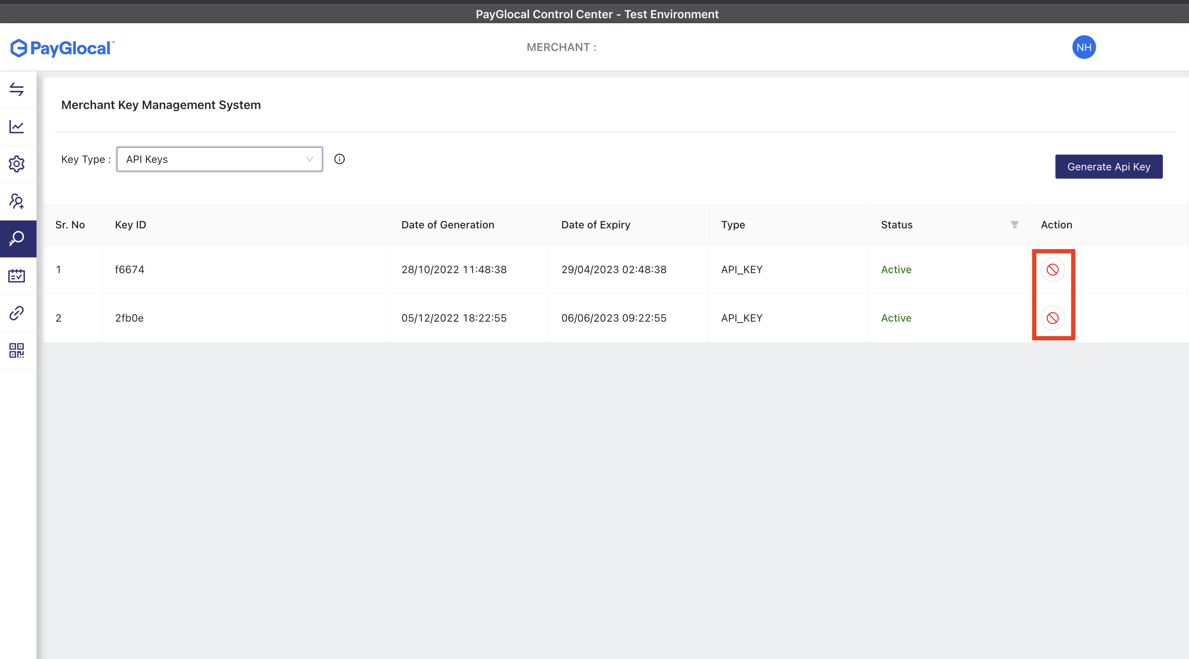Deactivate API key 2fb0e
The image size is (1189, 659).
[x=1053, y=318]
